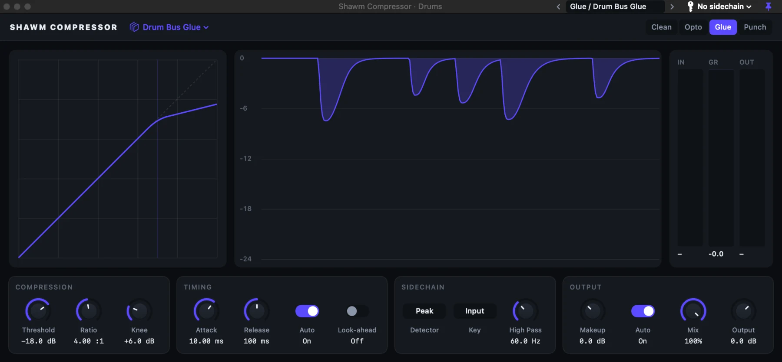Screen dimensions: 782x362
Task: Click the High Pass value 60.0 Hz
Action: coord(525,341)
